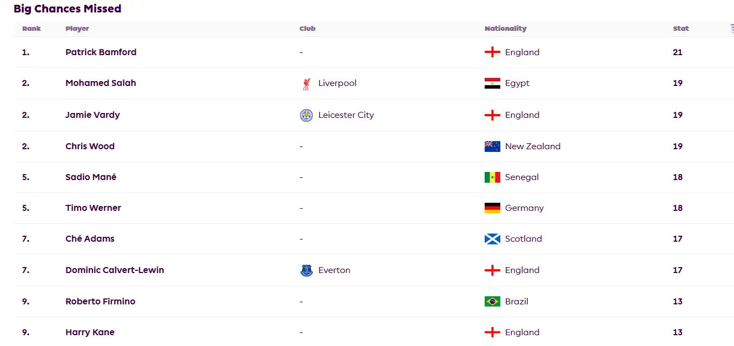
Task: Click the Scotland flag icon
Action: point(492,239)
